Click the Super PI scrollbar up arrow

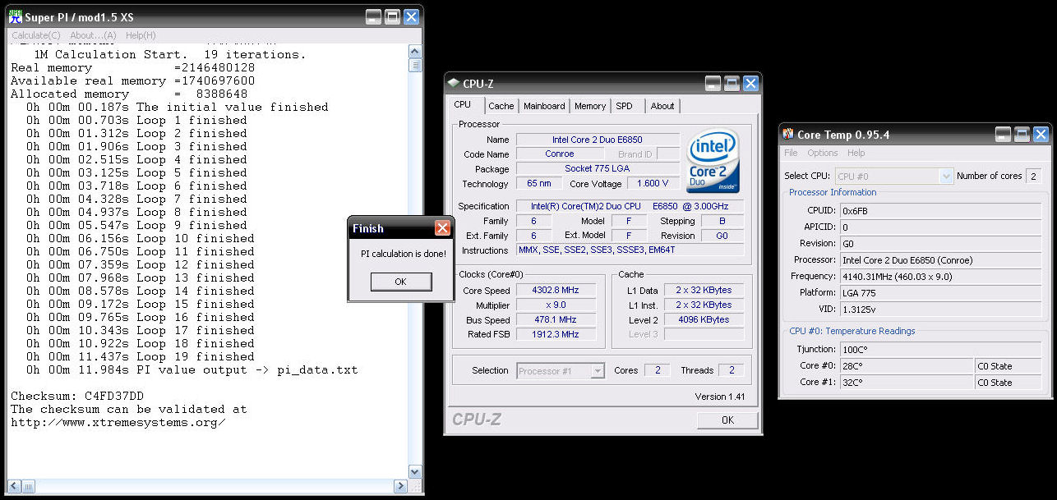415,53
